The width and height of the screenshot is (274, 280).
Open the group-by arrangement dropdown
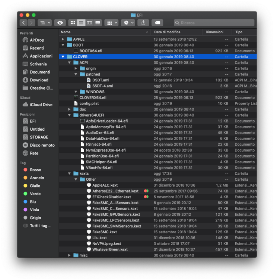click(111, 23)
